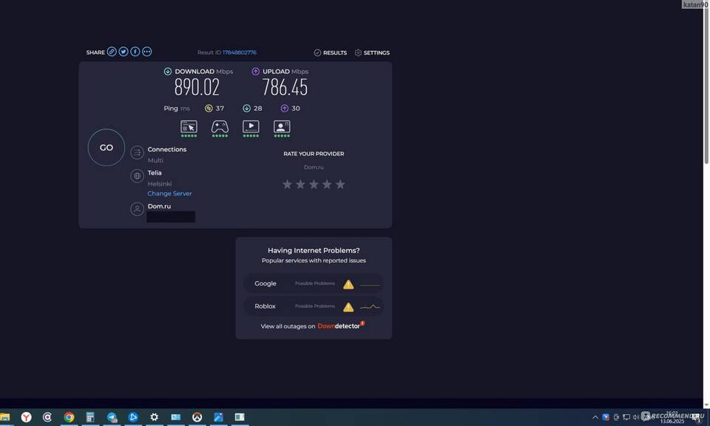The image size is (710, 426).
Task: Click the video streaming experience icon
Action: pos(251,127)
